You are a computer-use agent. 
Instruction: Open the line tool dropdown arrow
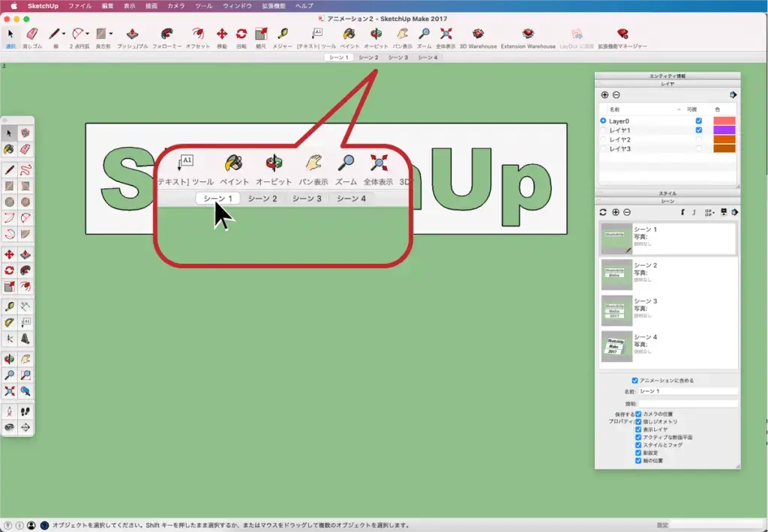(64, 34)
